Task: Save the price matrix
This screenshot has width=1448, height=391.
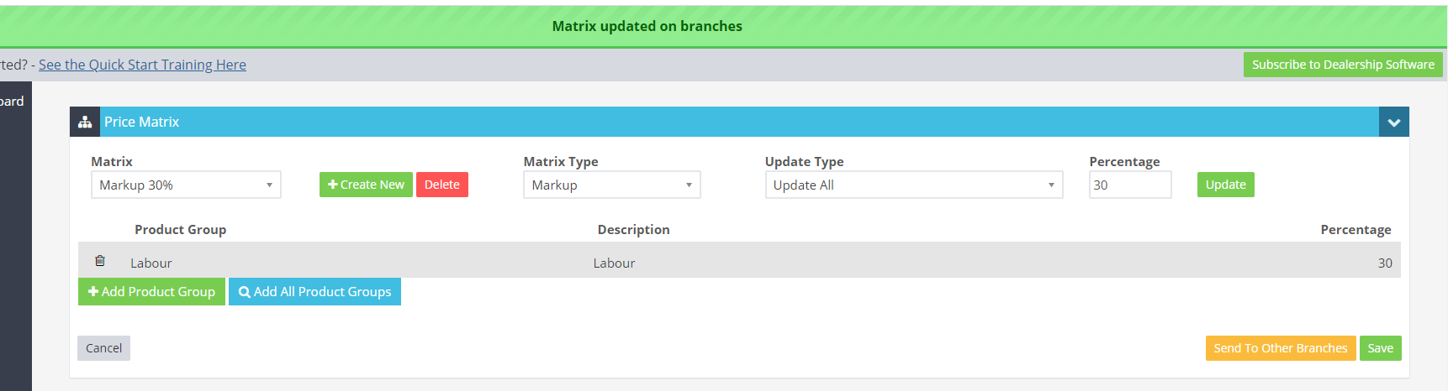Action: click(1380, 348)
